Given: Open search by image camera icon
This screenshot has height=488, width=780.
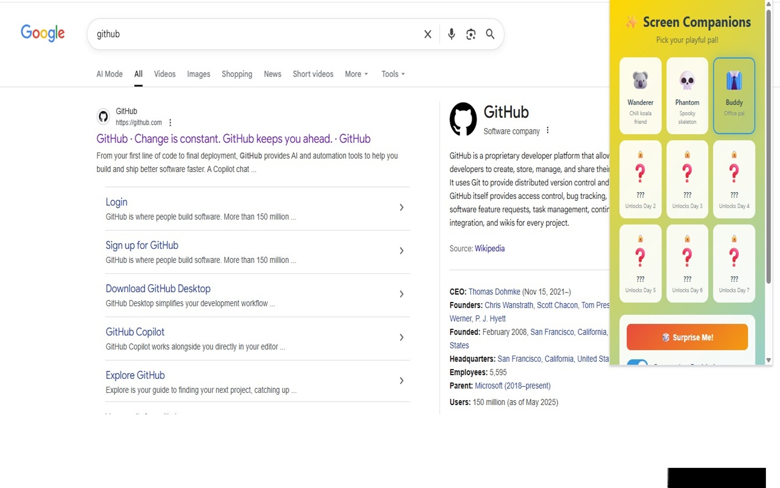Looking at the screenshot, I should 471,34.
